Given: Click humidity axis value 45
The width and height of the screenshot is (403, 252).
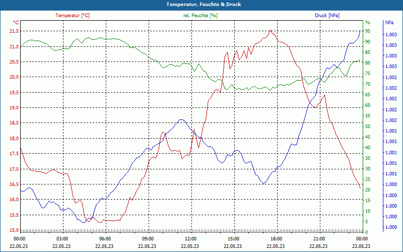Looking at the screenshot, I should pos(368,137).
